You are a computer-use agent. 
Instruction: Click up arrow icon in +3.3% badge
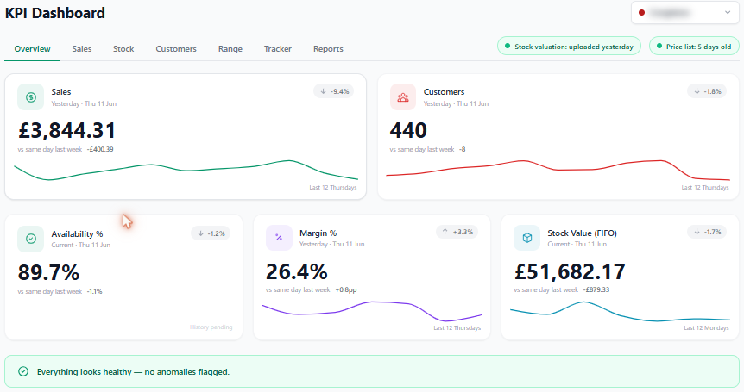(445, 232)
